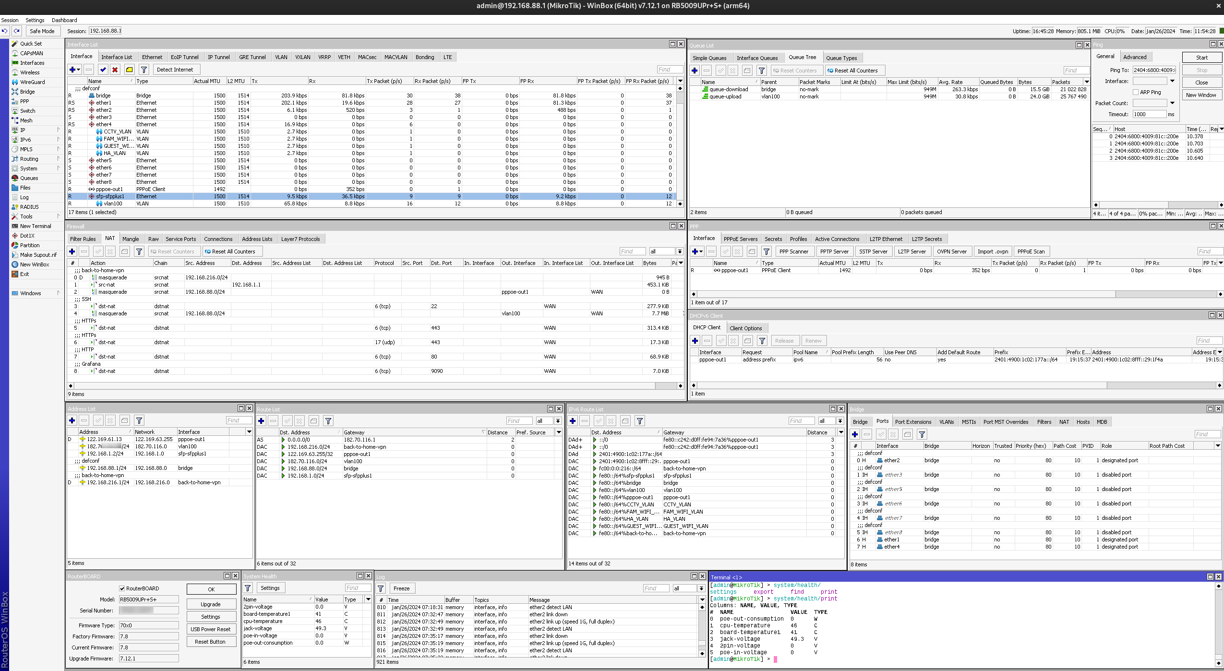Screen dimensions: 1224x671
Task: Click the PPP Scanner button
Action: click(793, 252)
